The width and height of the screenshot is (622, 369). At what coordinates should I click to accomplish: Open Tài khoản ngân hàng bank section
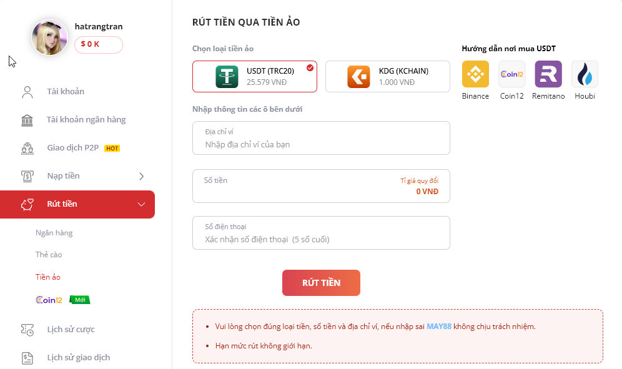(x=86, y=120)
